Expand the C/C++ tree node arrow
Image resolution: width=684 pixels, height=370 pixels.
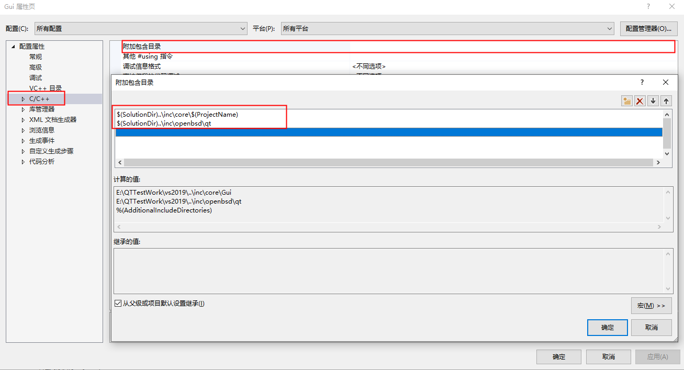[23, 99]
